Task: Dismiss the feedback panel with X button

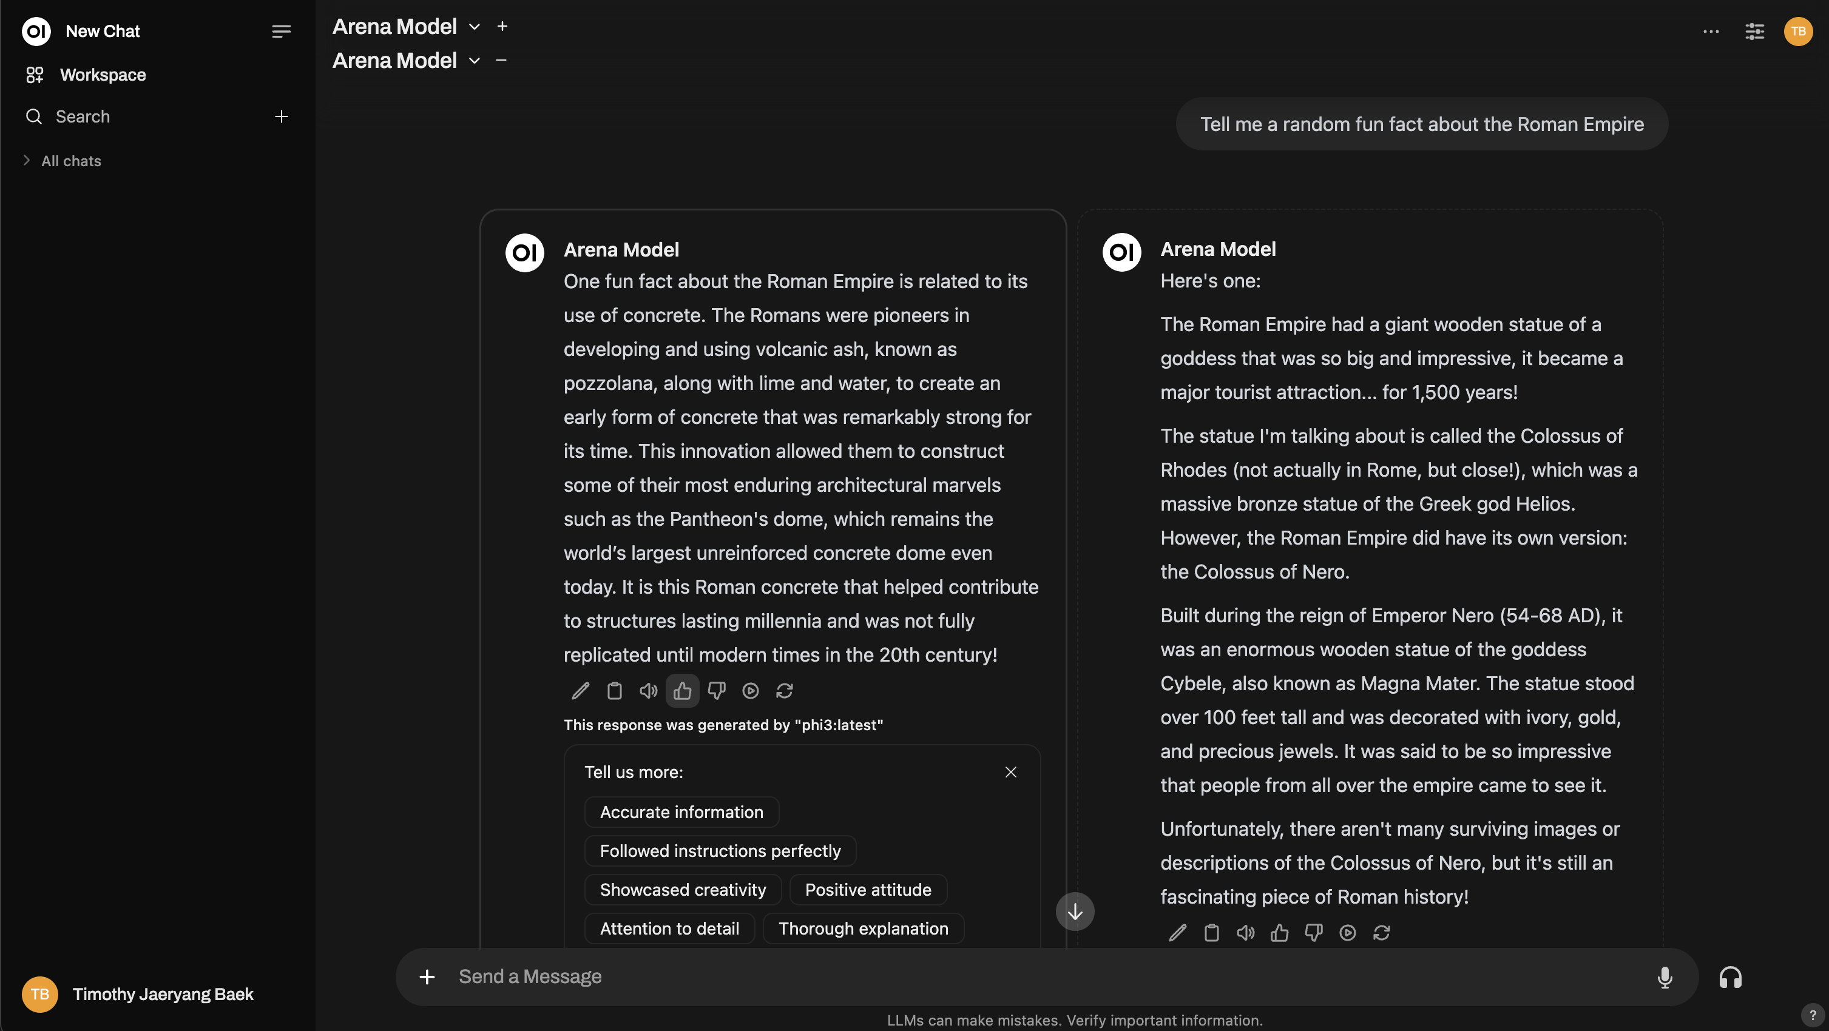Action: [x=1011, y=772]
